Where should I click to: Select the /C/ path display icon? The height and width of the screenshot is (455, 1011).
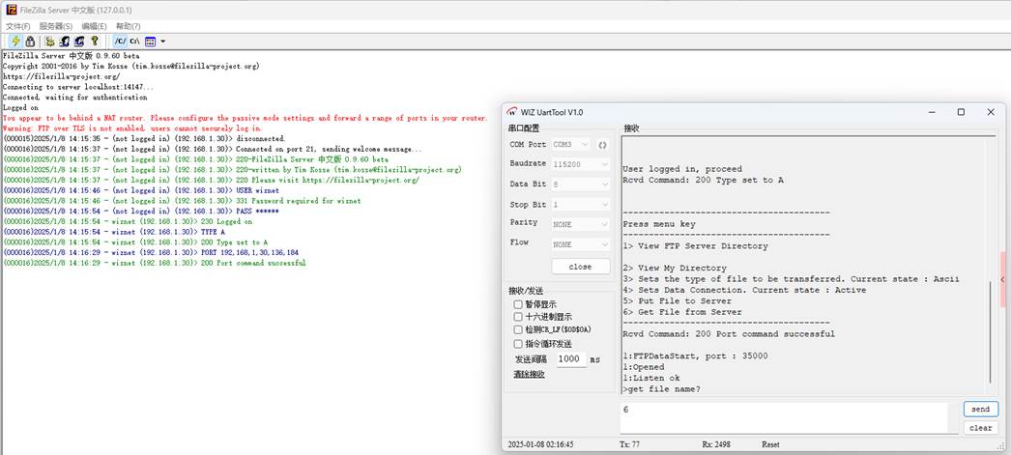[120, 42]
